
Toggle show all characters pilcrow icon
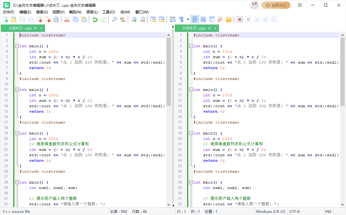(181, 20)
